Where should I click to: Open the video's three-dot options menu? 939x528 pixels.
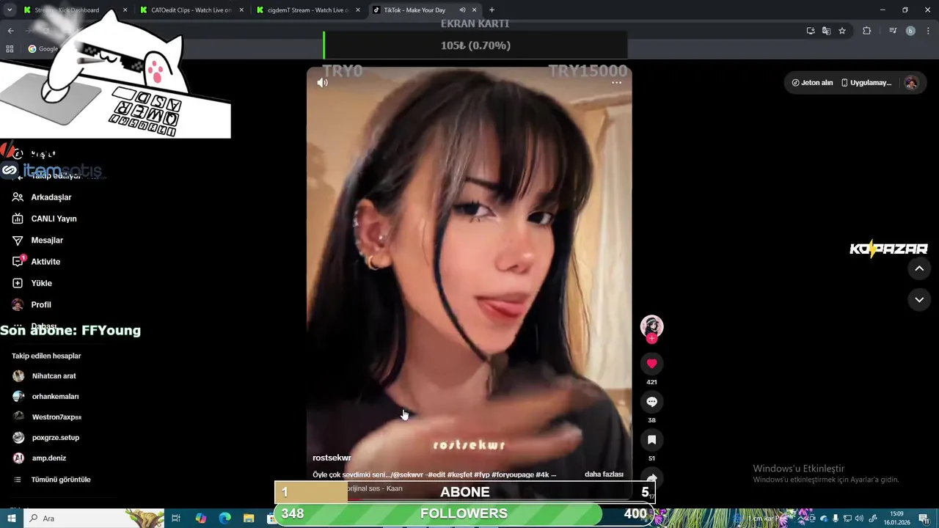[x=616, y=83]
